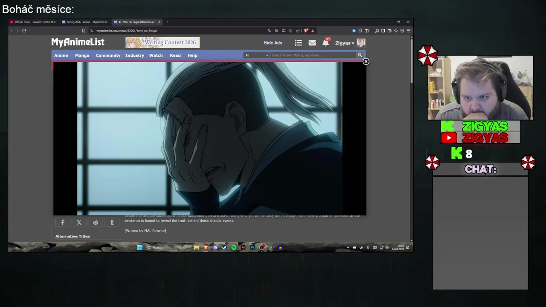Open the Community navigation menu
The height and width of the screenshot is (307, 546).
click(108, 55)
